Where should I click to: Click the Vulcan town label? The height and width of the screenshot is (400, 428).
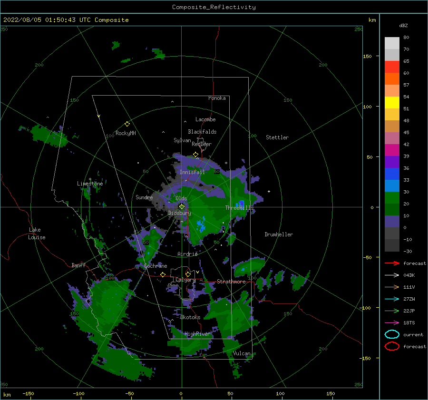pos(242,353)
